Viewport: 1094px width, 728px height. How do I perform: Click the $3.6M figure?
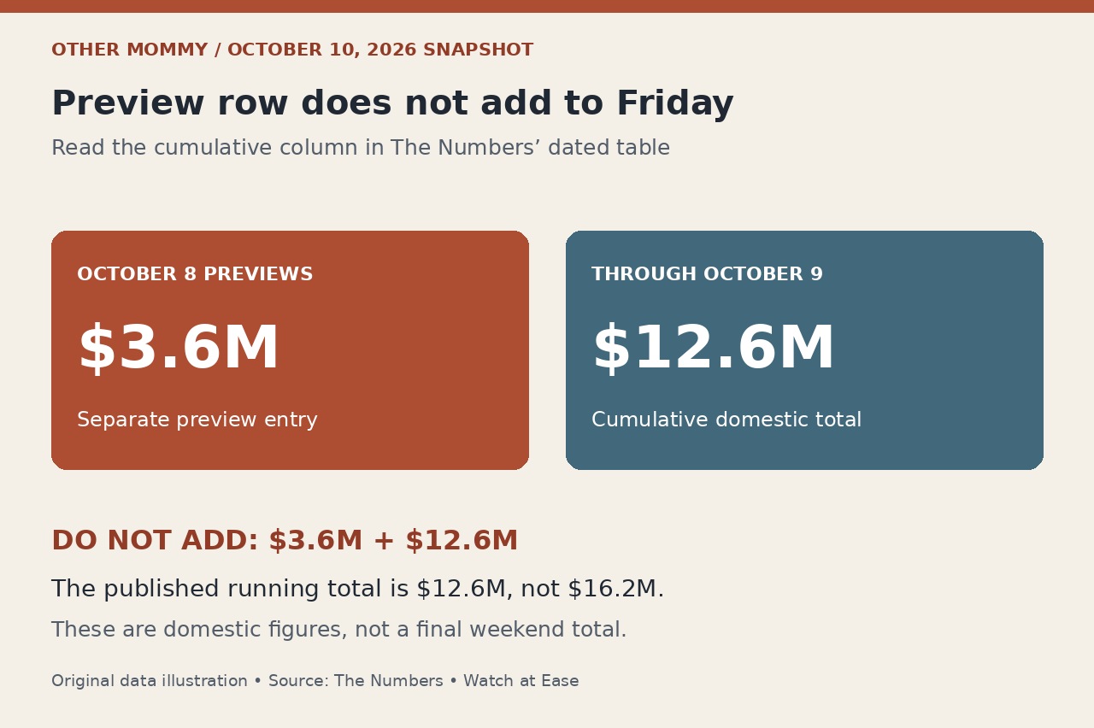179,349
